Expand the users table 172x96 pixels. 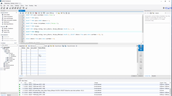pyautogui.click(x=5, y=62)
